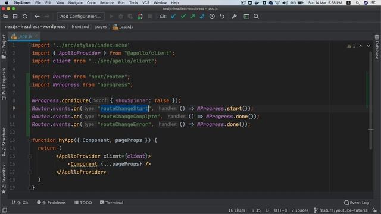Open macOS Spotlight search in menu bar

pyautogui.click(x=357, y=2)
